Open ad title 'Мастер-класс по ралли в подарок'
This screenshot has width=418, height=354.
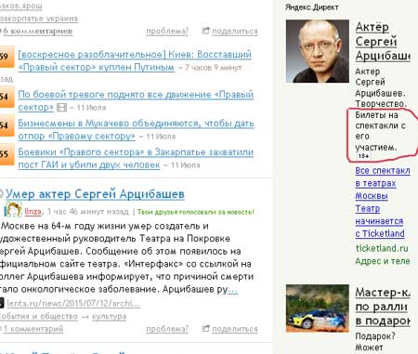click(x=383, y=307)
